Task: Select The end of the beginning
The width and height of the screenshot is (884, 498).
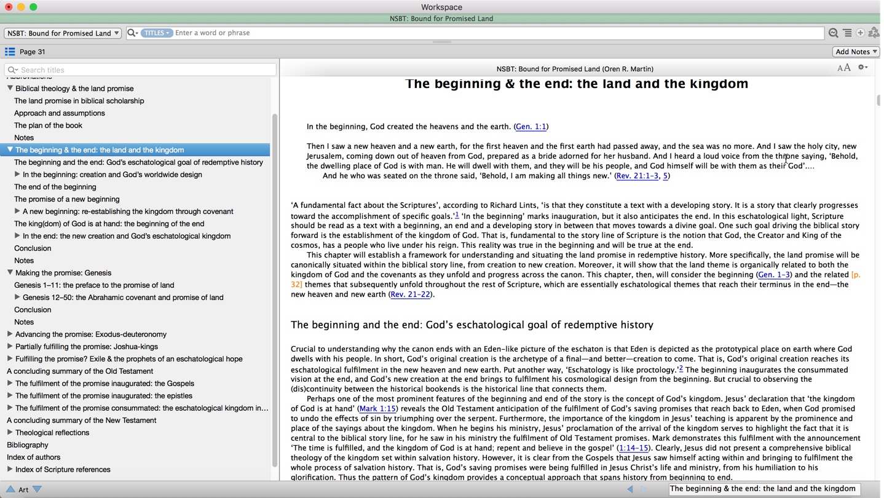Action: click(55, 187)
